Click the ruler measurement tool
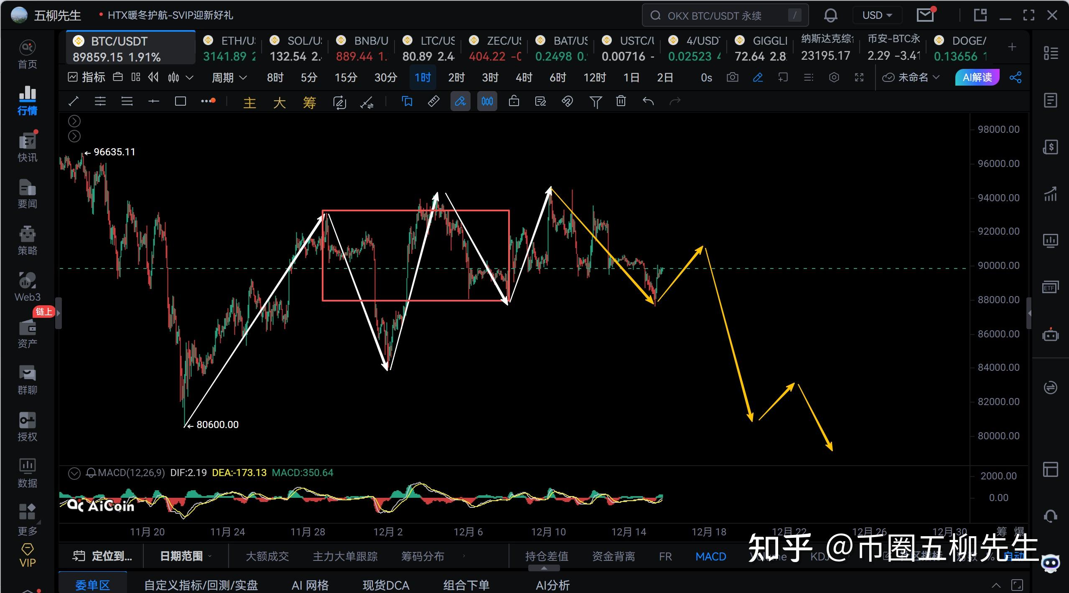The width and height of the screenshot is (1069, 593). (433, 101)
